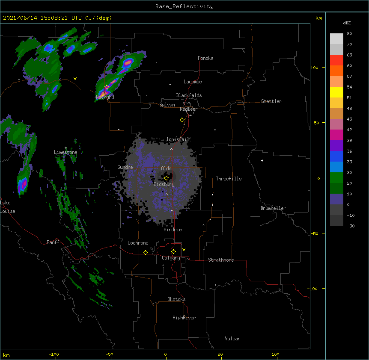369x360 pixels.
Task: Click the Innisfail city label
Action: tap(178, 139)
